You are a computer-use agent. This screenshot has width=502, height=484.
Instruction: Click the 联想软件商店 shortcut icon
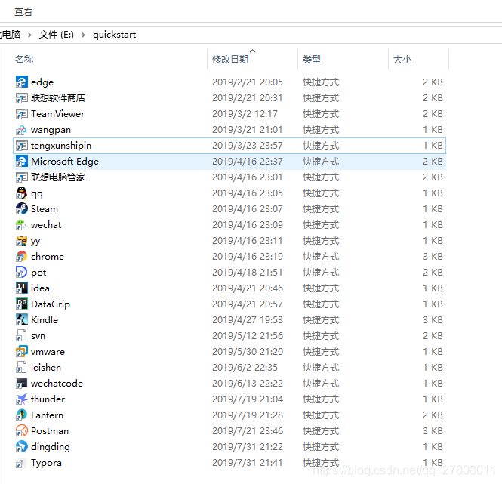point(21,97)
